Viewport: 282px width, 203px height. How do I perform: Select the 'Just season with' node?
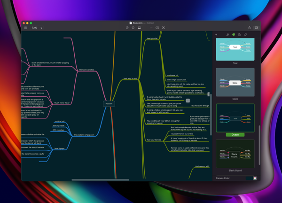pyautogui.click(x=202, y=166)
